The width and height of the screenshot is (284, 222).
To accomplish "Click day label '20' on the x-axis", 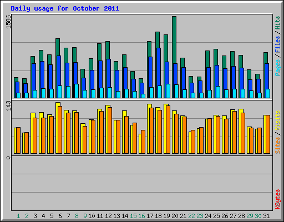I will (x=175, y=216).
